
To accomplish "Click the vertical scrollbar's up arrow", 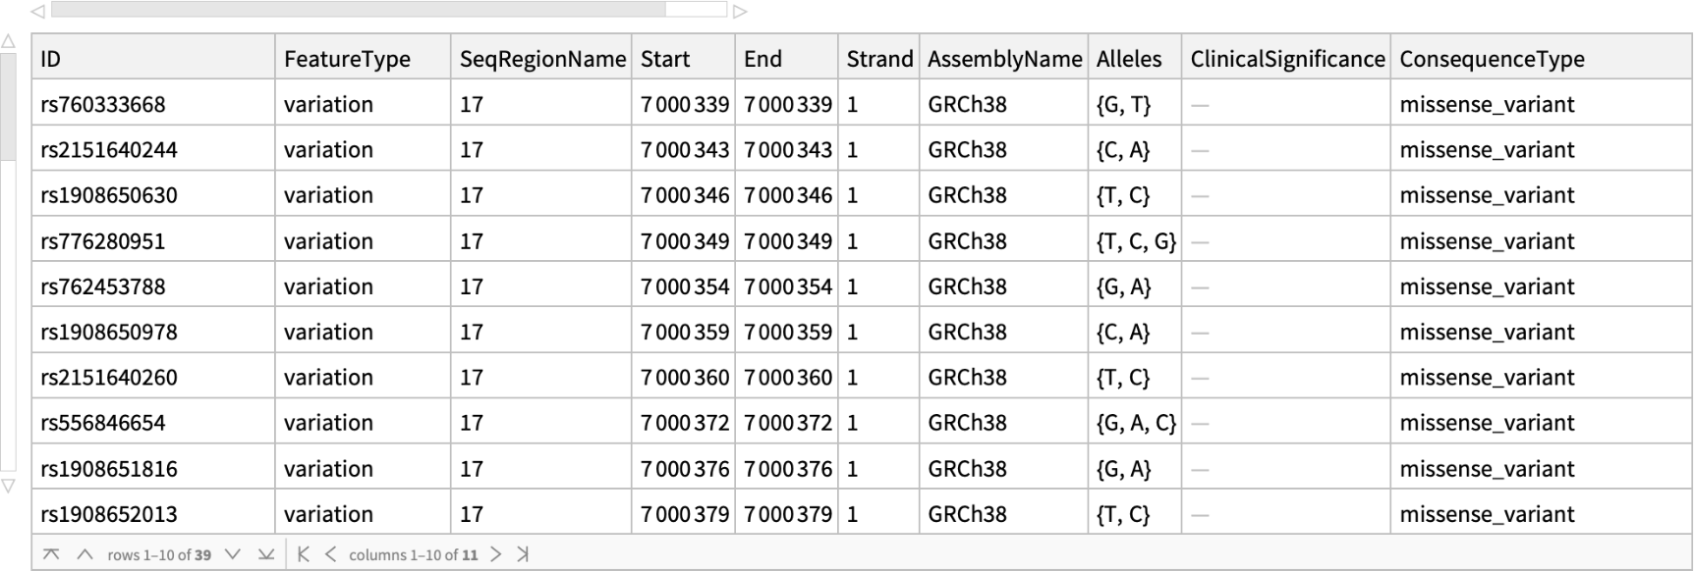I will (8, 41).
